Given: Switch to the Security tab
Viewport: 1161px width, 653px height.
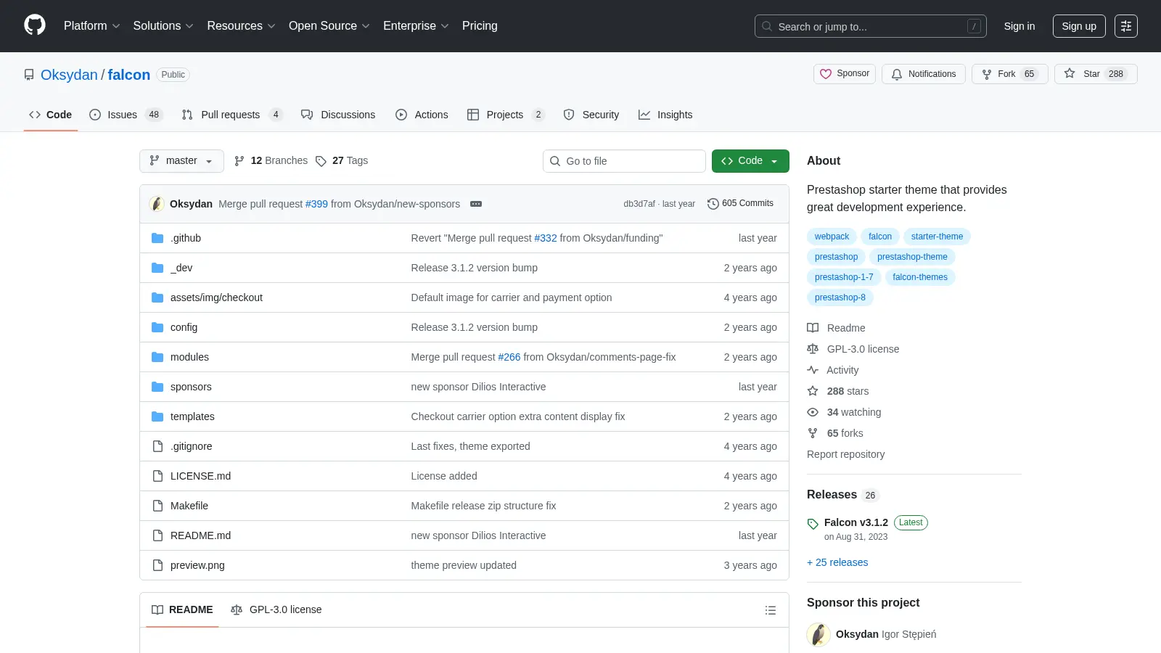Looking at the screenshot, I should 591,115.
